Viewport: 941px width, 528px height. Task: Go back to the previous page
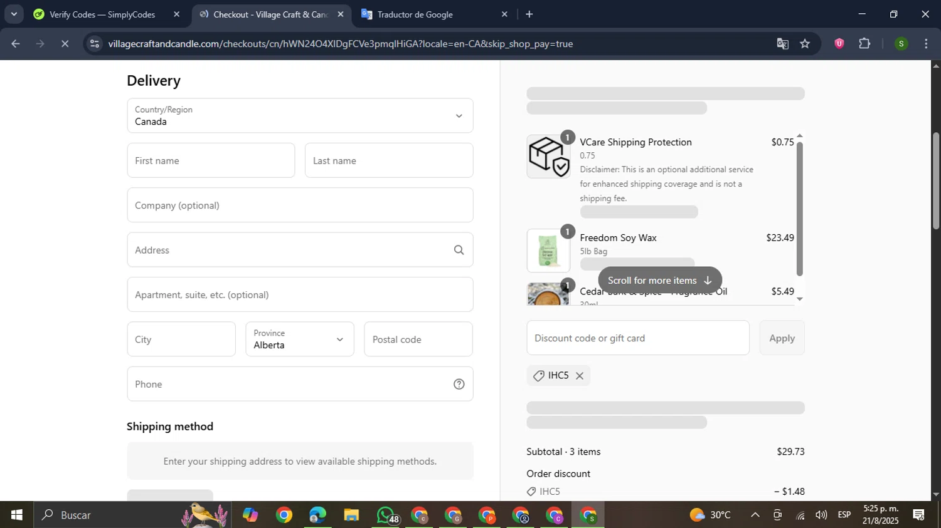[16, 44]
